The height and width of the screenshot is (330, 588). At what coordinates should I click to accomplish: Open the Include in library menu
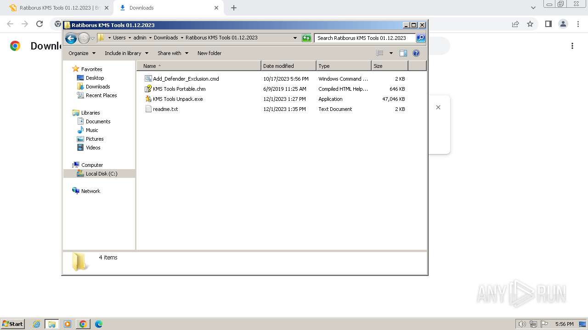point(126,53)
